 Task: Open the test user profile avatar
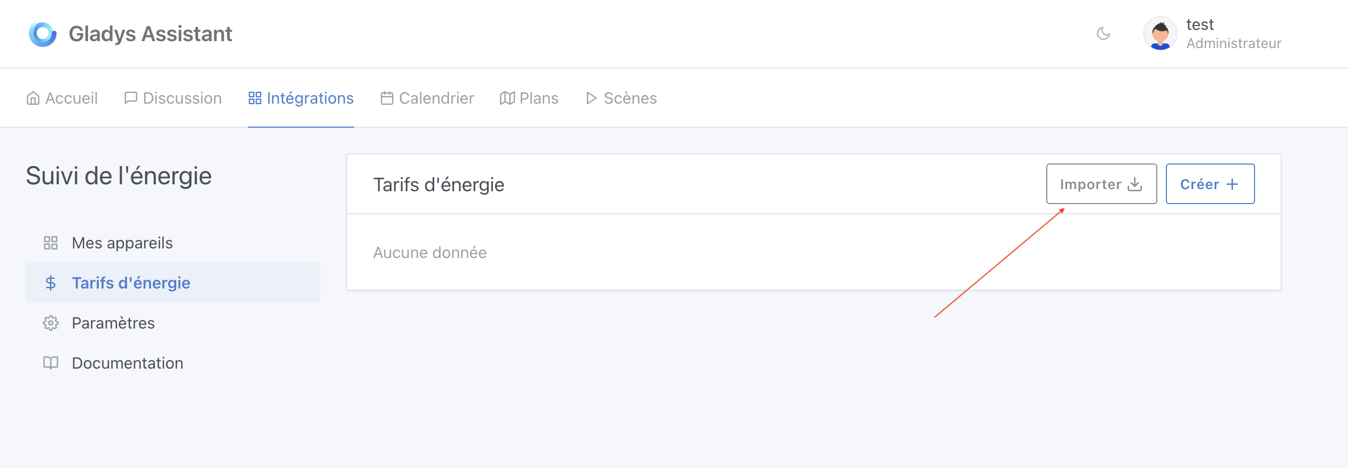pyautogui.click(x=1159, y=33)
